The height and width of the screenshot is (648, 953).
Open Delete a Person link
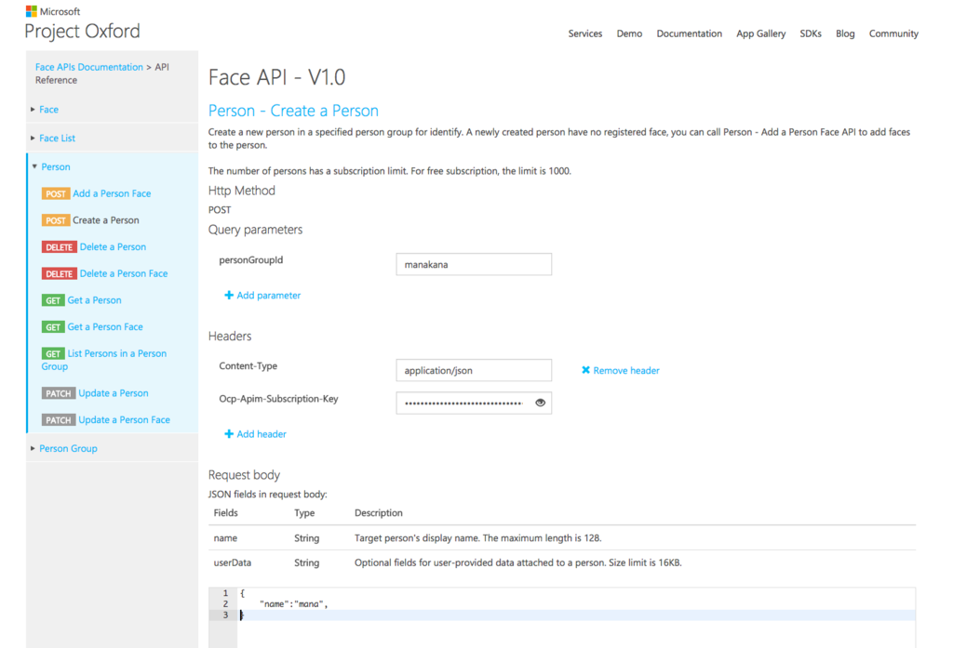tap(113, 247)
